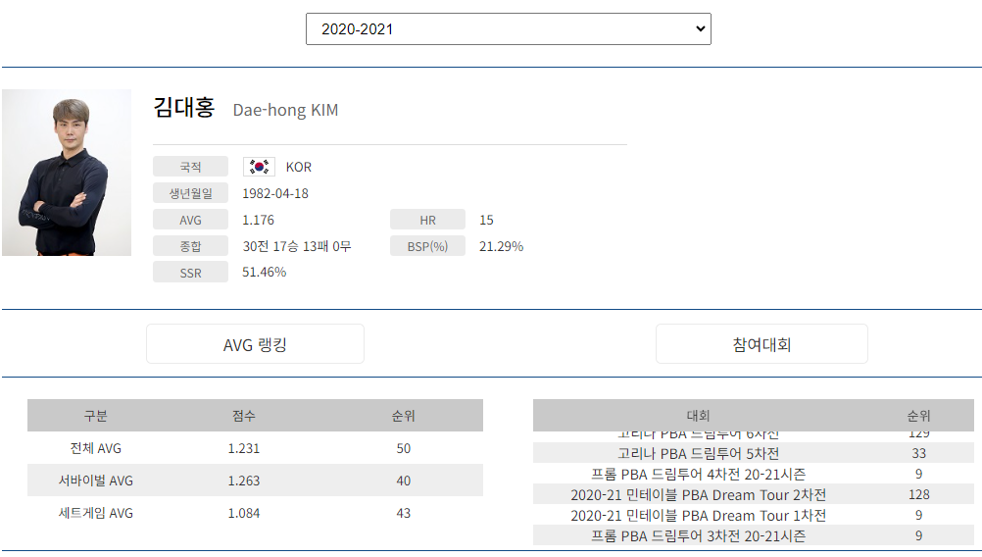This screenshot has width=982, height=557.
Task: Click the 서바이벌 AVG score 1.263
Action: tap(244, 481)
